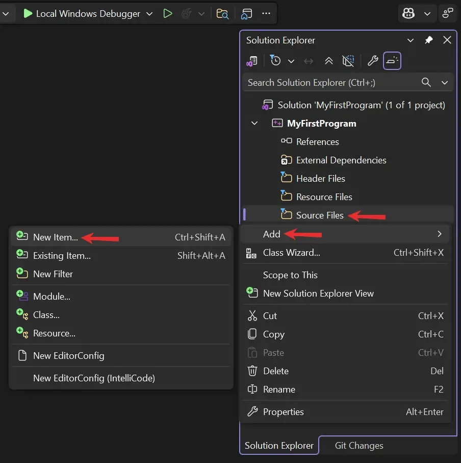461x463 pixels.
Task: Click the toolbar overflow ellipsis button
Action: point(266,13)
